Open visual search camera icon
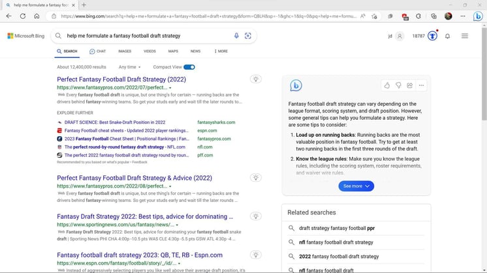487x273 pixels. tap(248, 36)
